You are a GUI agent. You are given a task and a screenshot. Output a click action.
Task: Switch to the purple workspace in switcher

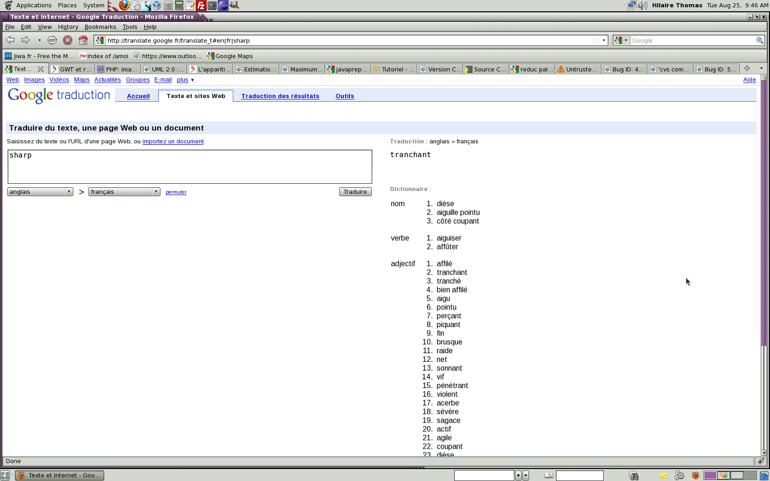click(x=710, y=475)
